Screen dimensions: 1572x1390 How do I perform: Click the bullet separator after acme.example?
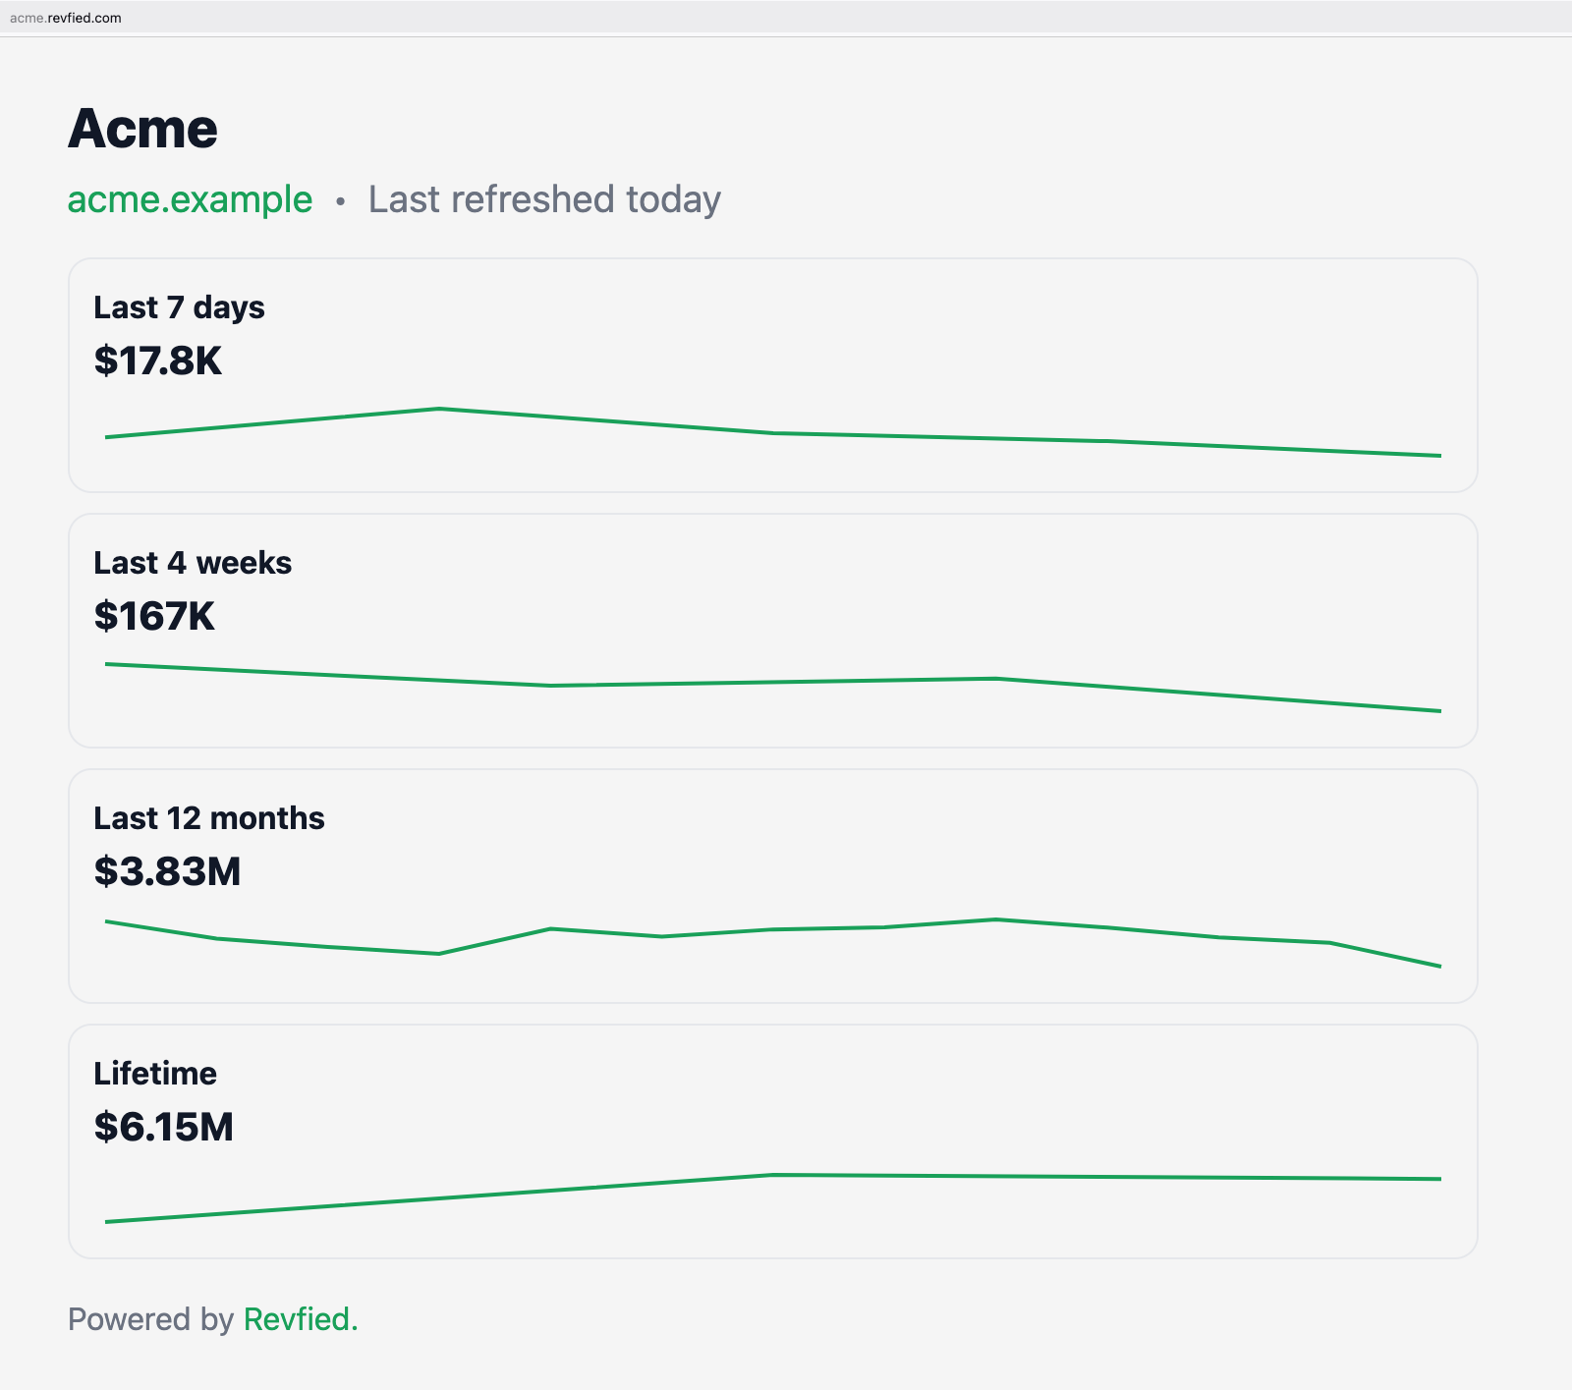pos(340,201)
